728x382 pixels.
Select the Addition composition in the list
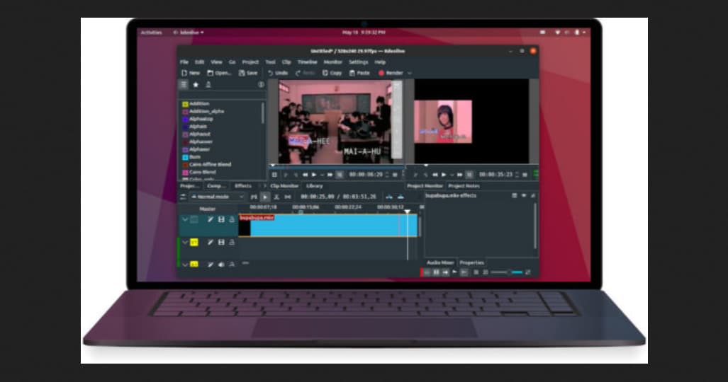[x=199, y=104]
